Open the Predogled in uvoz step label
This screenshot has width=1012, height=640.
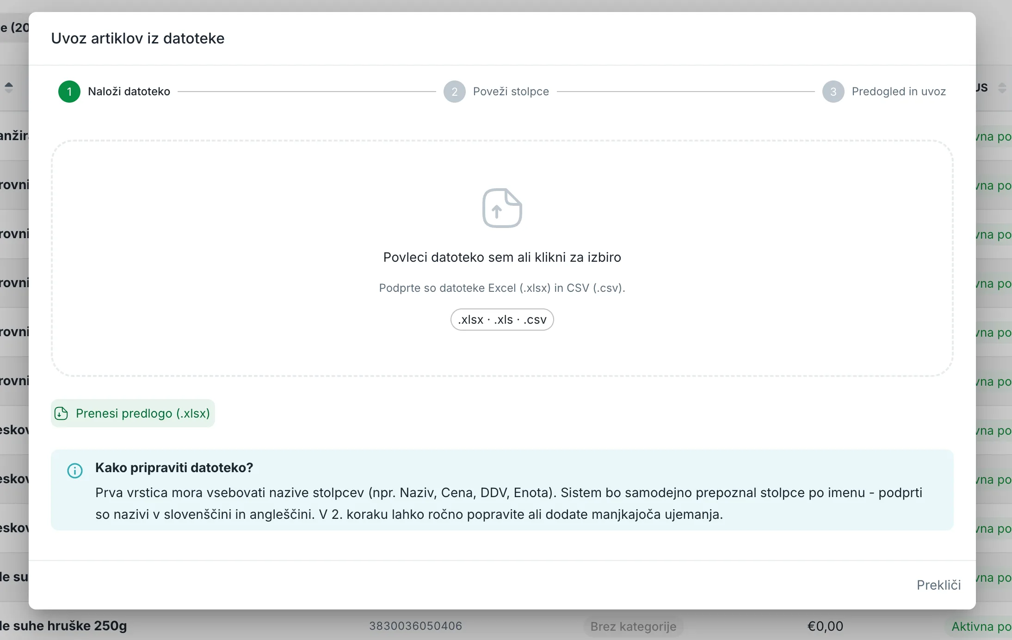click(899, 92)
